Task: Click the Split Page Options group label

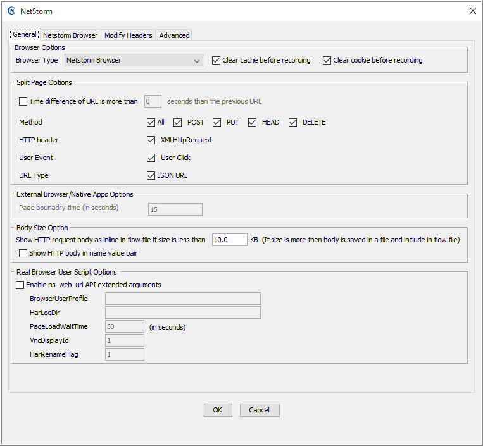Action: click(x=44, y=82)
